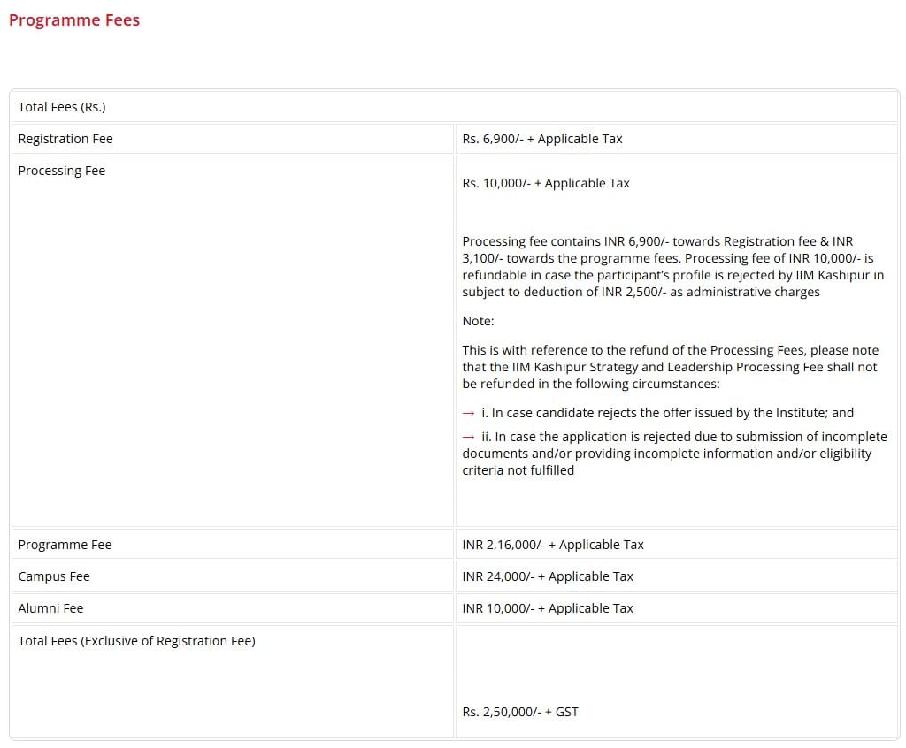This screenshot has width=906, height=748.
Task: Click the Rs. 6,900/- registration amount
Action: (x=541, y=139)
